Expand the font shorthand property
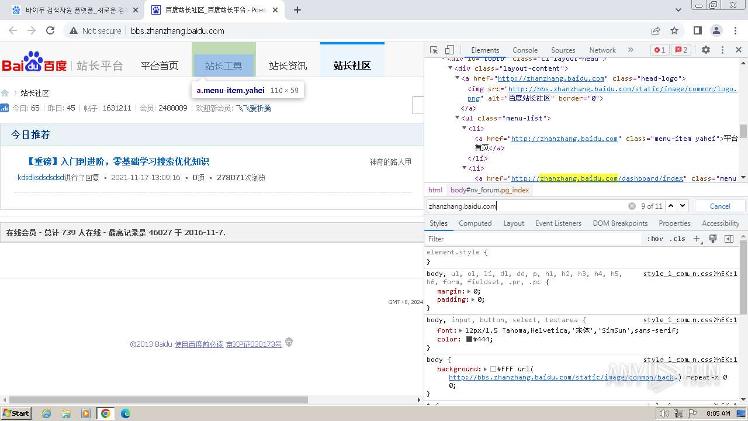The image size is (748, 421). (x=461, y=330)
